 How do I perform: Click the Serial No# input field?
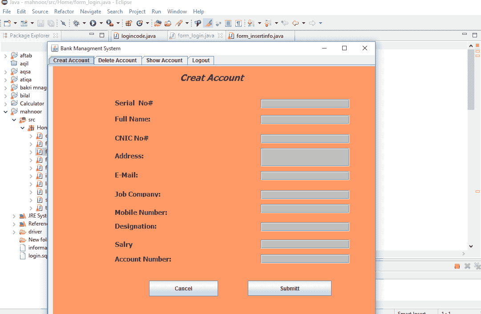(x=305, y=104)
